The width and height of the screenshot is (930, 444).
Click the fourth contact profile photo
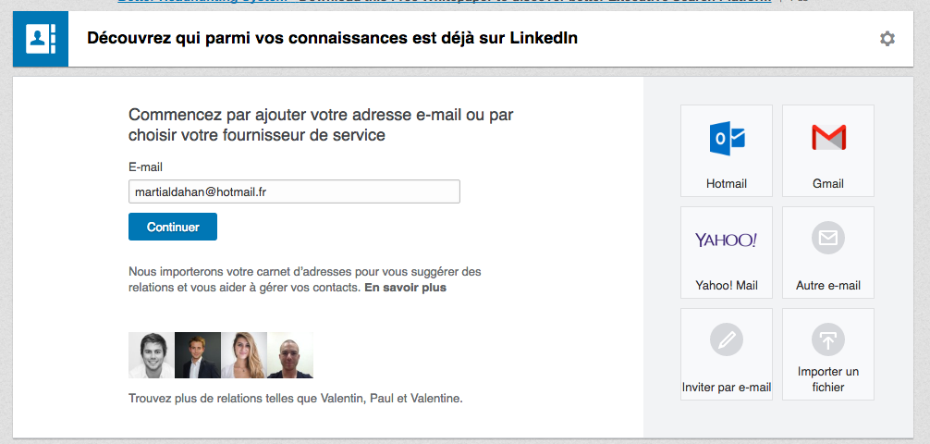pyautogui.click(x=290, y=355)
